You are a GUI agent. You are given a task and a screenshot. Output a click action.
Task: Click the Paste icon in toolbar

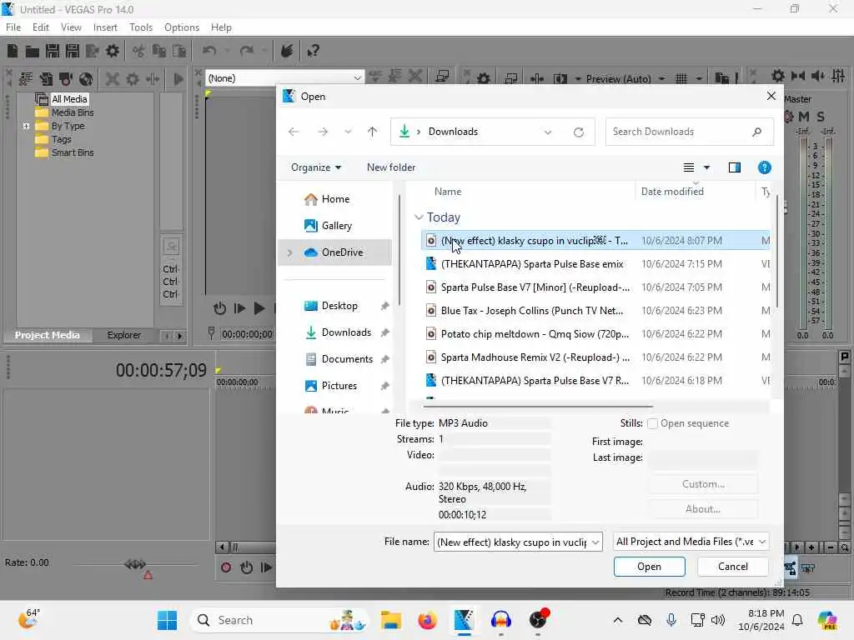point(178,51)
